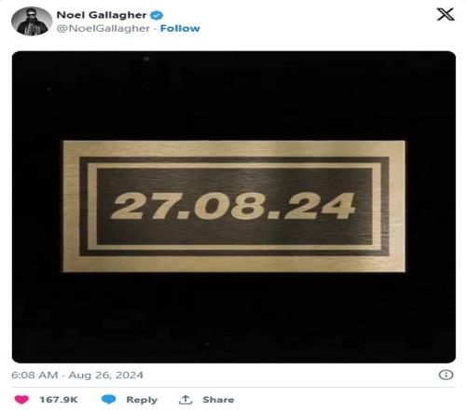466x410 pixels.
Task: Click the black area left of the plaque
Action: [37, 206]
